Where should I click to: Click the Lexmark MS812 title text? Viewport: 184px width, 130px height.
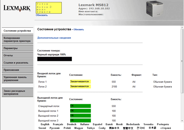pyautogui.click(x=94, y=5)
